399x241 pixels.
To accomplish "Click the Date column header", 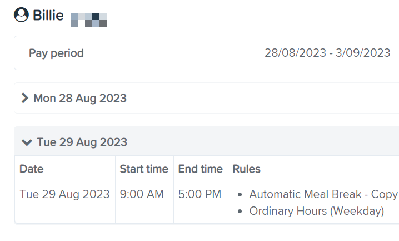I will point(32,169).
